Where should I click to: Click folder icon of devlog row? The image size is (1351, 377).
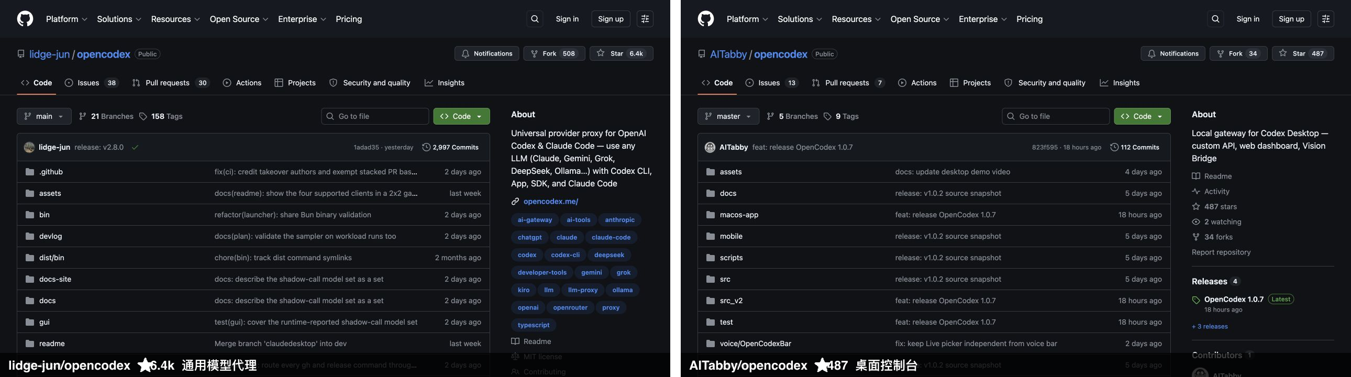click(30, 237)
